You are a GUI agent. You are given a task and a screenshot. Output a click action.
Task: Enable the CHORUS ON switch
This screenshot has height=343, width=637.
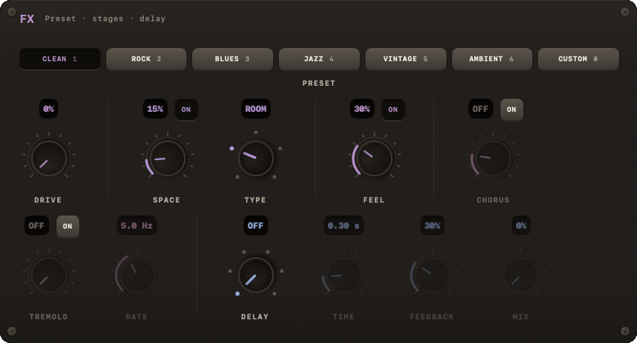pos(511,109)
